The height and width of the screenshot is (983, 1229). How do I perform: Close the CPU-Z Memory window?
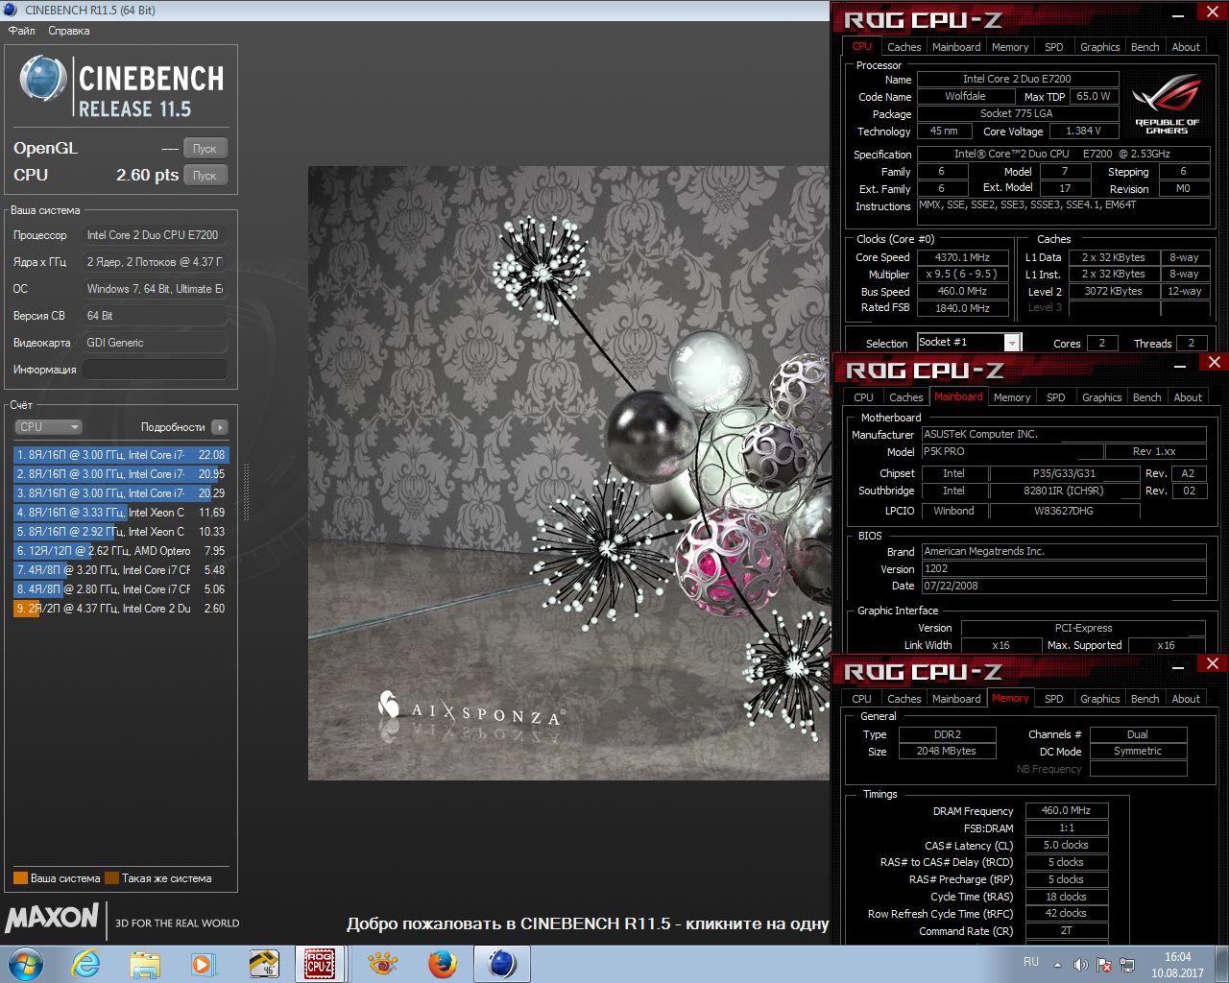coord(1212,663)
